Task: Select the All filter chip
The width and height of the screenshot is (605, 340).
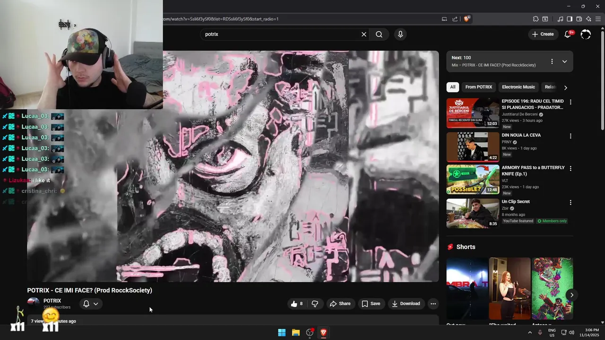Action: pyautogui.click(x=453, y=87)
